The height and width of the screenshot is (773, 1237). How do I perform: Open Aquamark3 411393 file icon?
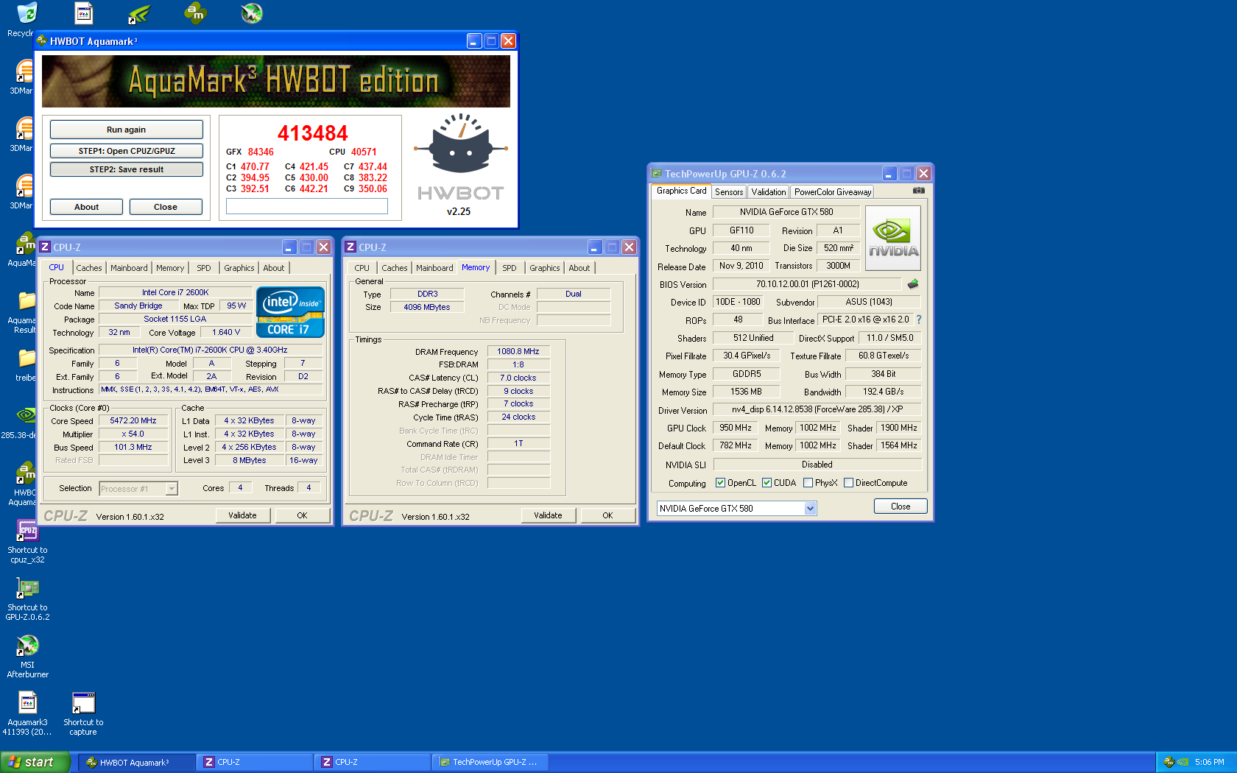(27, 703)
